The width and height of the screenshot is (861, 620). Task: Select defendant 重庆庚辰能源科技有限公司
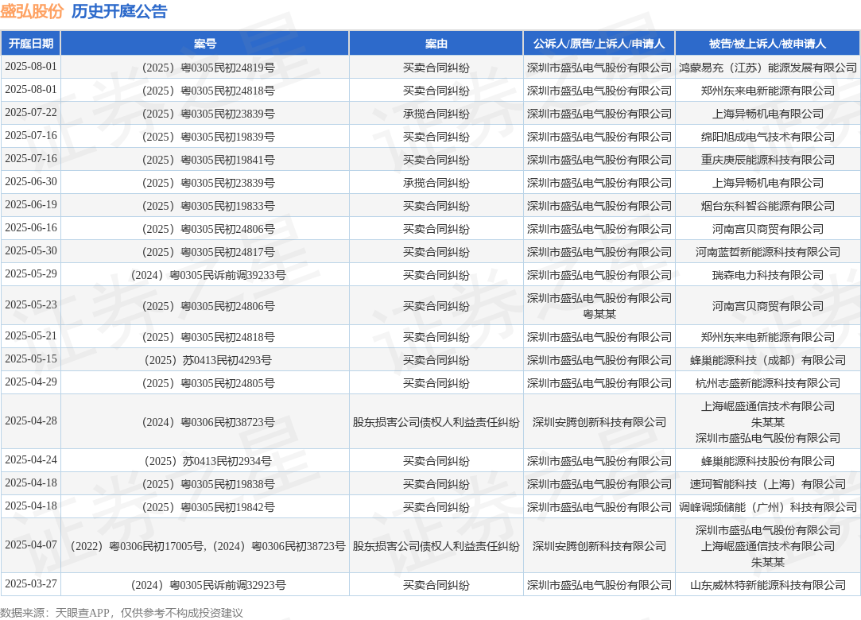click(768, 160)
